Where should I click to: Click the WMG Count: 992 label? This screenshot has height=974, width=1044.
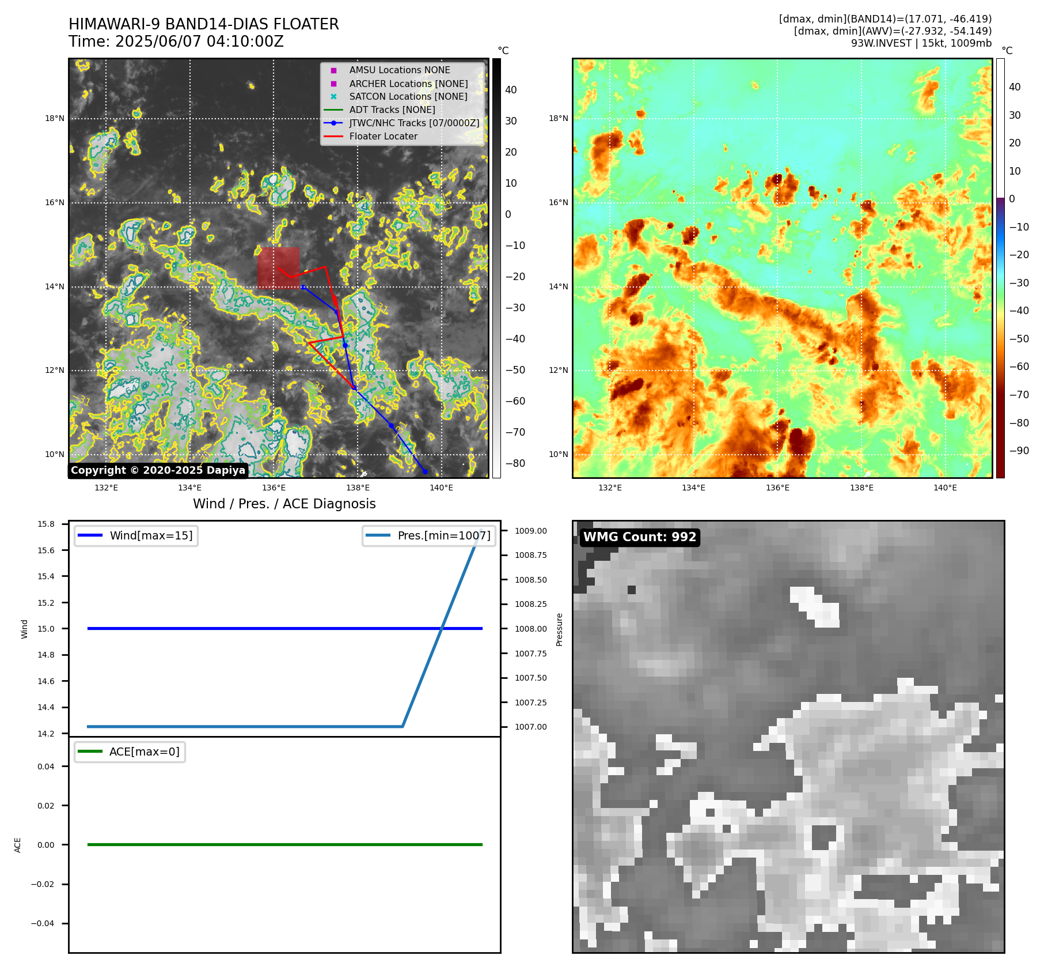pos(639,537)
